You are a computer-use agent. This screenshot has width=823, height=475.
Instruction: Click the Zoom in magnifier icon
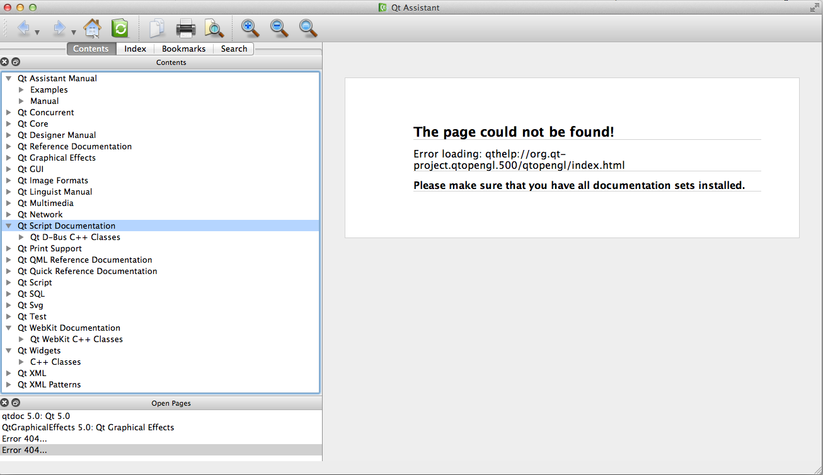(x=250, y=28)
